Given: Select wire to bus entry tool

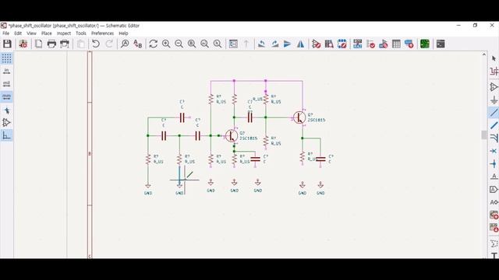Looking at the screenshot, I should [494, 138].
